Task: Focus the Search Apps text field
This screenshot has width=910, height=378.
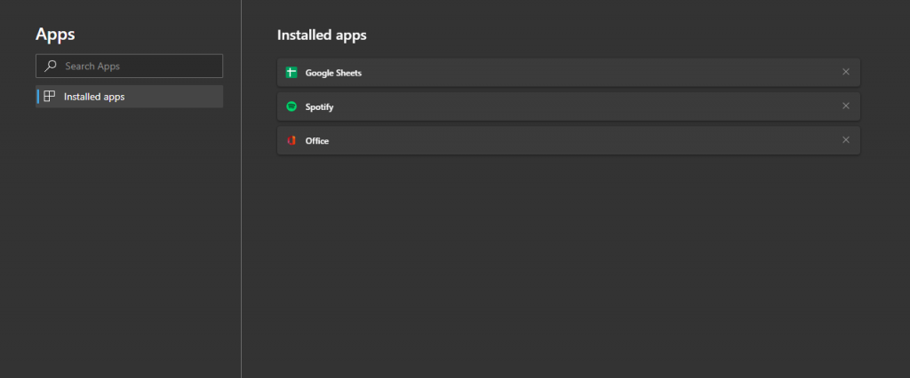Action: (130, 66)
